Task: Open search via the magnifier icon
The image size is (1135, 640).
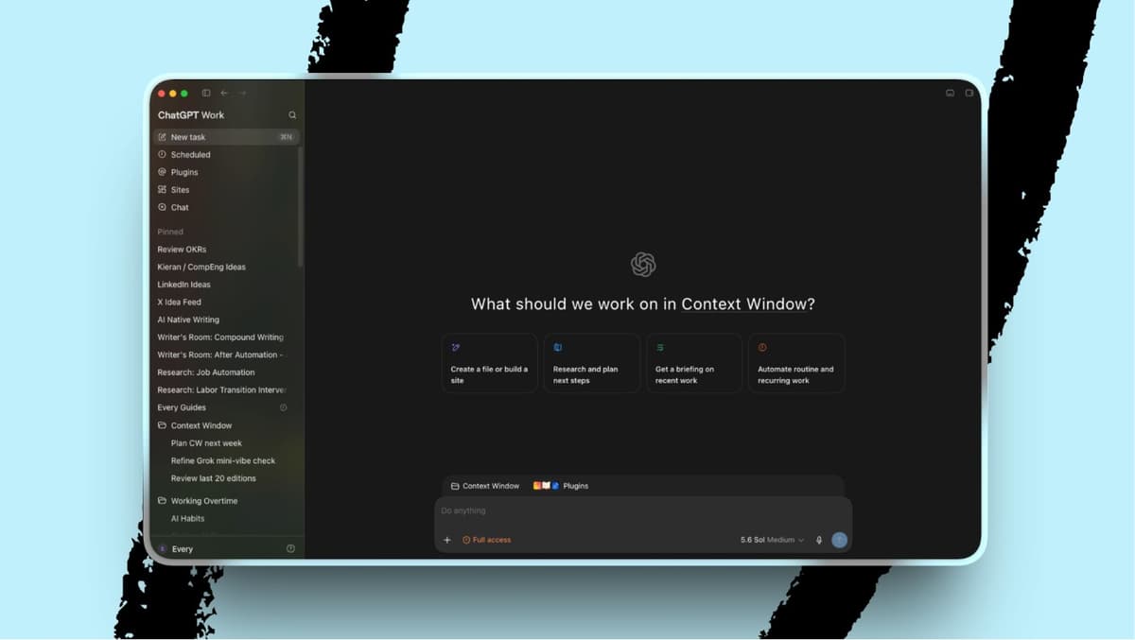Action: pyautogui.click(x=292, y=115)
